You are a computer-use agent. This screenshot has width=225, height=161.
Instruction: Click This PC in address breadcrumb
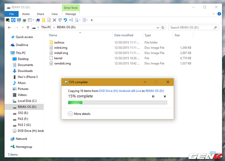click(x=46, y=27)
